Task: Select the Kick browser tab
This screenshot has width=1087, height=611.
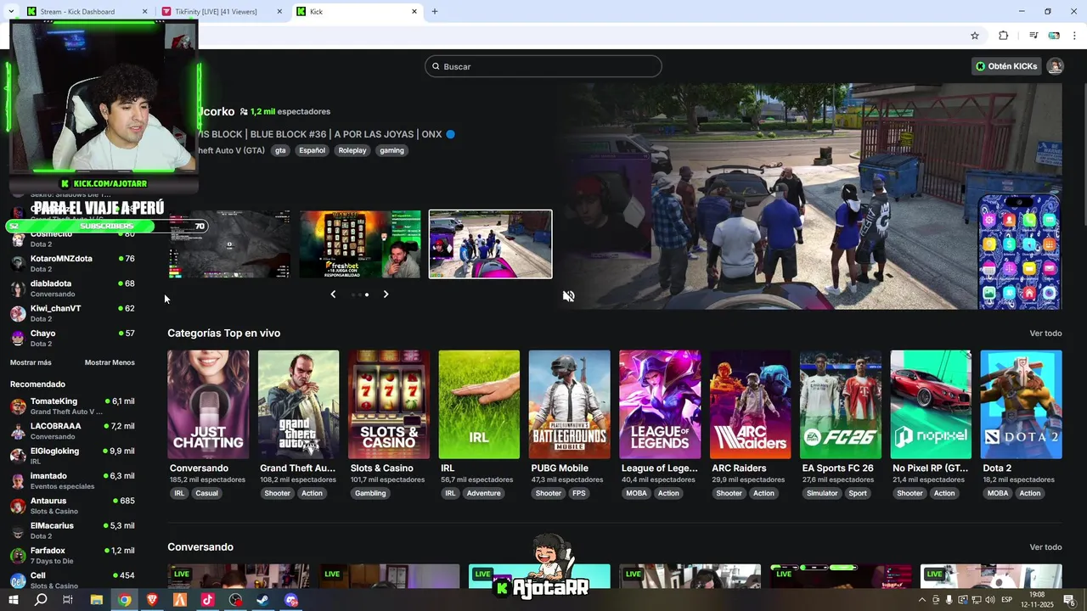Action: (x=358, y=12)
